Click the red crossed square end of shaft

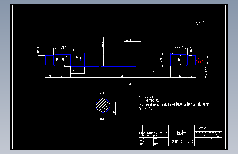[200, 60]
